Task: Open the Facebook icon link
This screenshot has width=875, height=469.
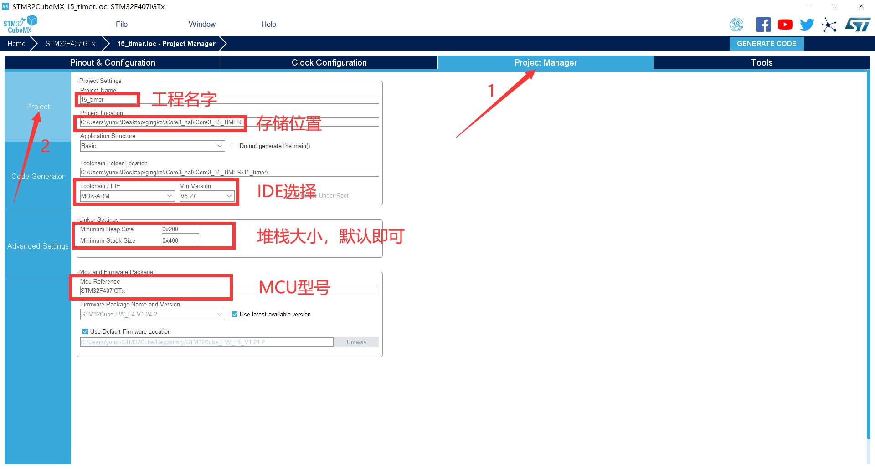Action: (763, 25)
